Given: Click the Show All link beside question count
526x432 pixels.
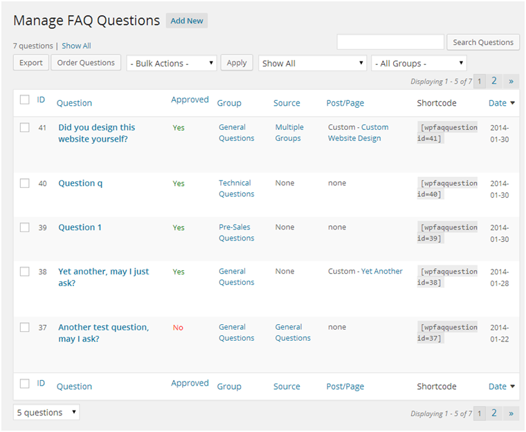Looking at the screenshot, I should [76, 46].
